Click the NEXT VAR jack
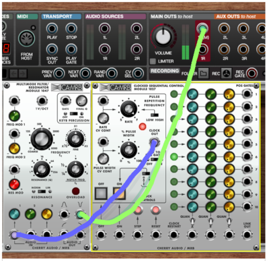 click(85, 74)
